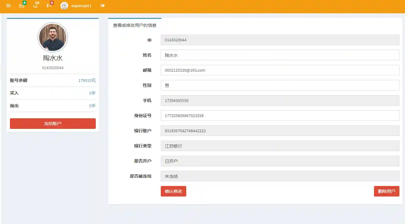405x224 pixels.
Task: Click the 删除用户 delete button
Action: pyautogui.click(x=386, y=191)
